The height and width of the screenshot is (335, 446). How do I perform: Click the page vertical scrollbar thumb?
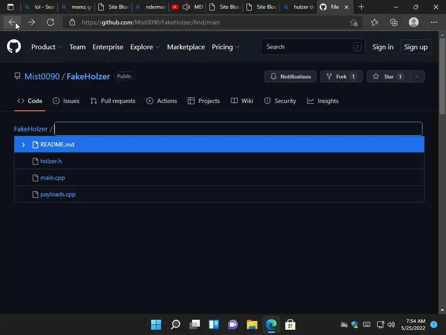442,76
